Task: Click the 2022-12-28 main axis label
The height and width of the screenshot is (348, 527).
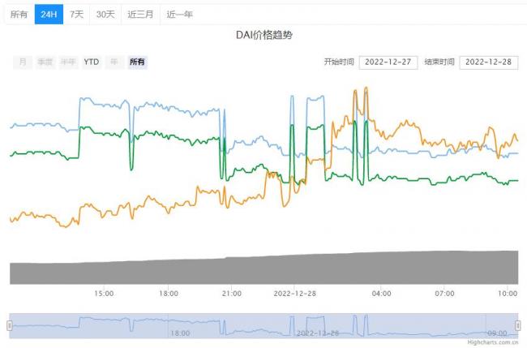Action: 295,294
